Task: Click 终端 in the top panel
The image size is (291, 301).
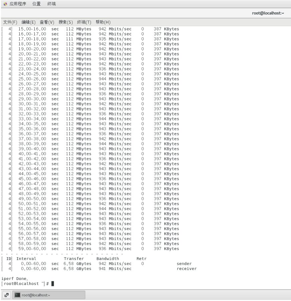Action: pos(51,4)
